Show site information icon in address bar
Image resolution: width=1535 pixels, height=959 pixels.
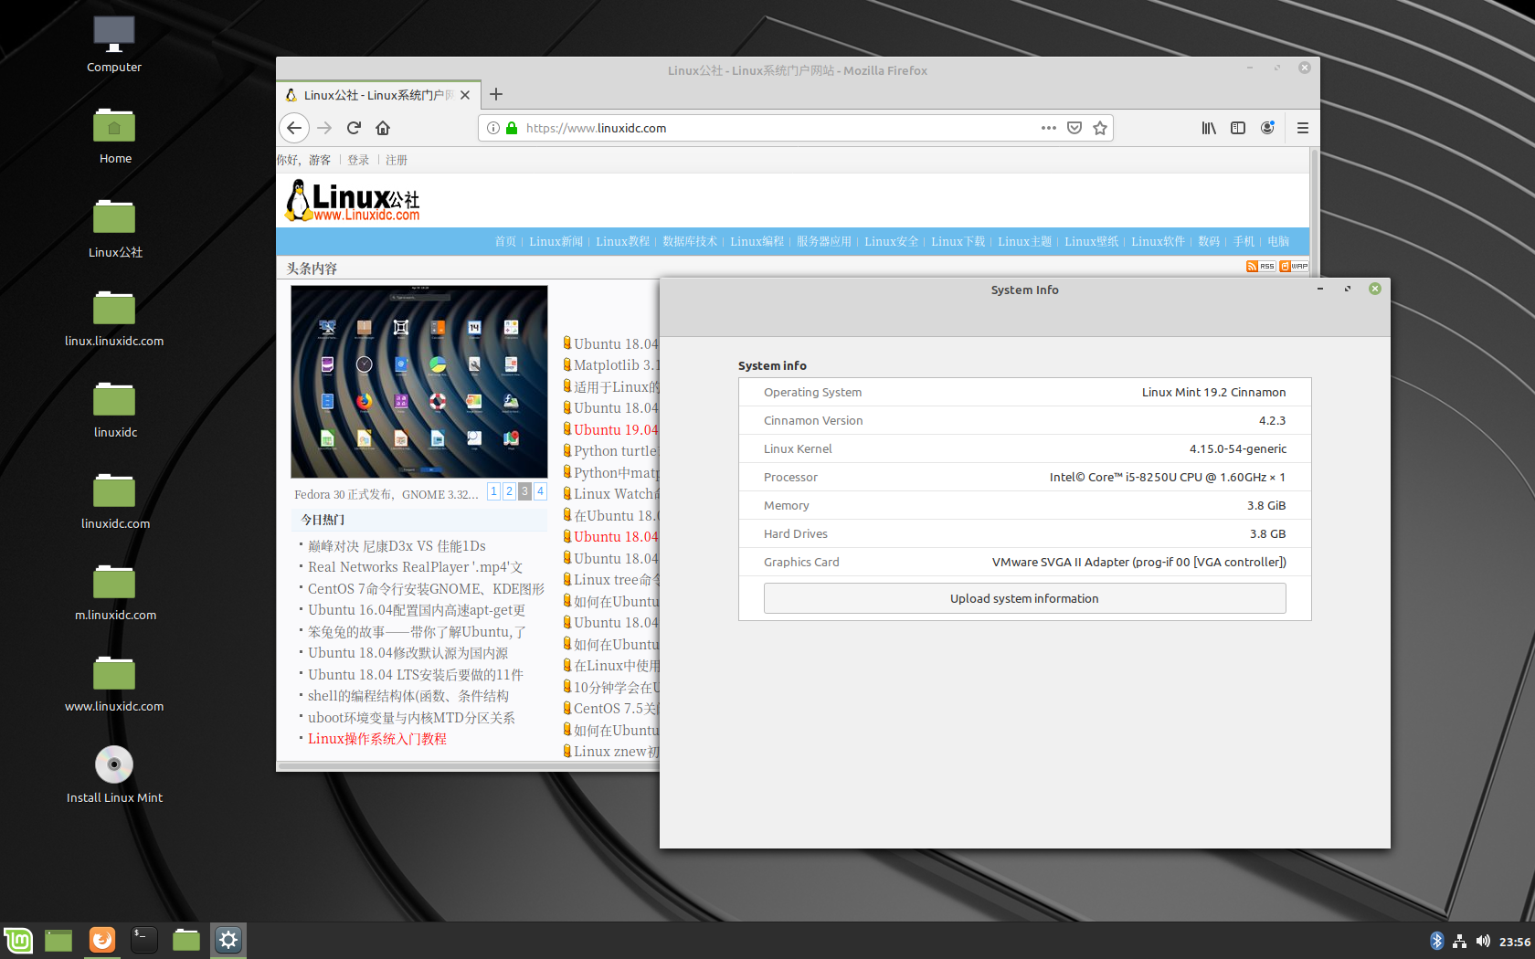[493, 128]
